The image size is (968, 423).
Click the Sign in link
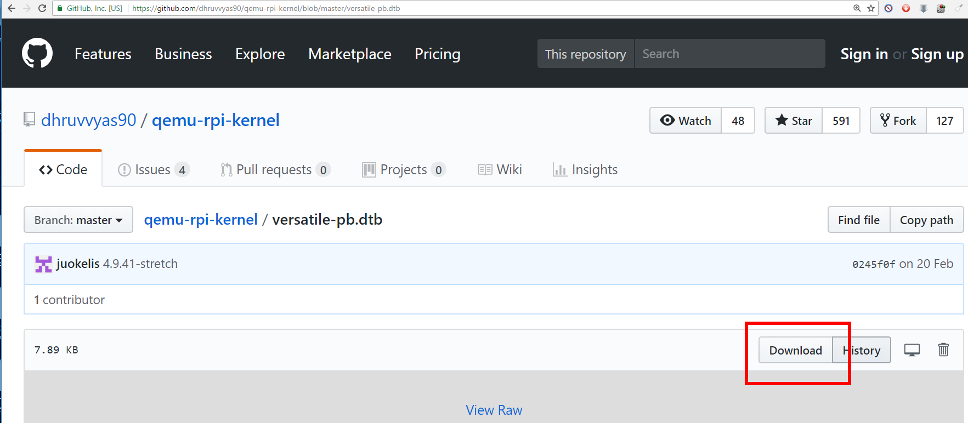(x=864, y=54)
